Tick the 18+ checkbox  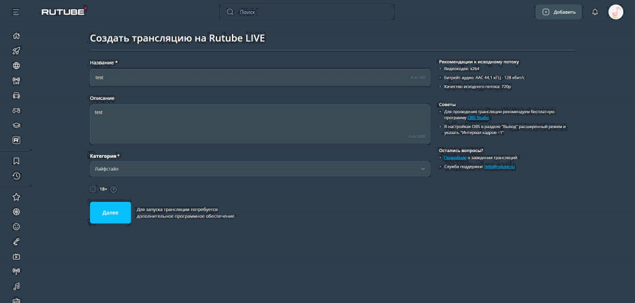93,189
